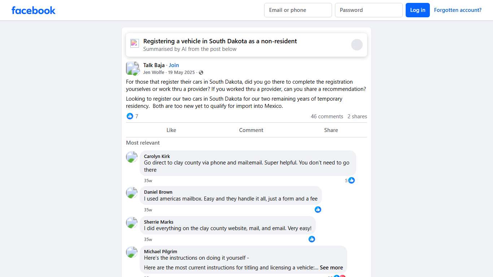The image size is (493, 277).
Task: Click the post's like reaction icon
Action: pyautogui.click(x=130, y=116)
